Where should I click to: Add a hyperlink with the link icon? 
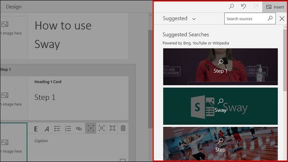[x=79, y=129]
